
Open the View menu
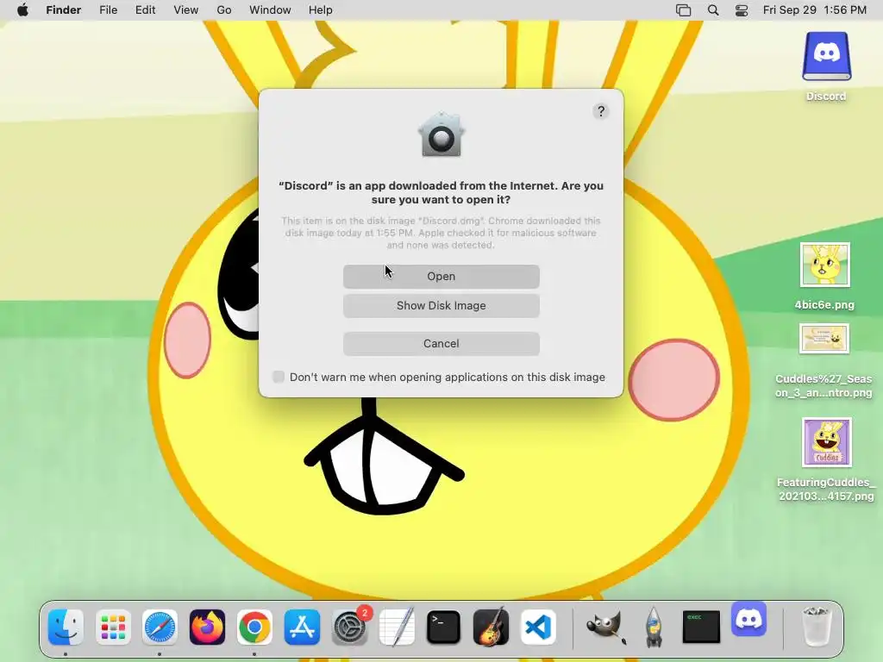point(186,10)
